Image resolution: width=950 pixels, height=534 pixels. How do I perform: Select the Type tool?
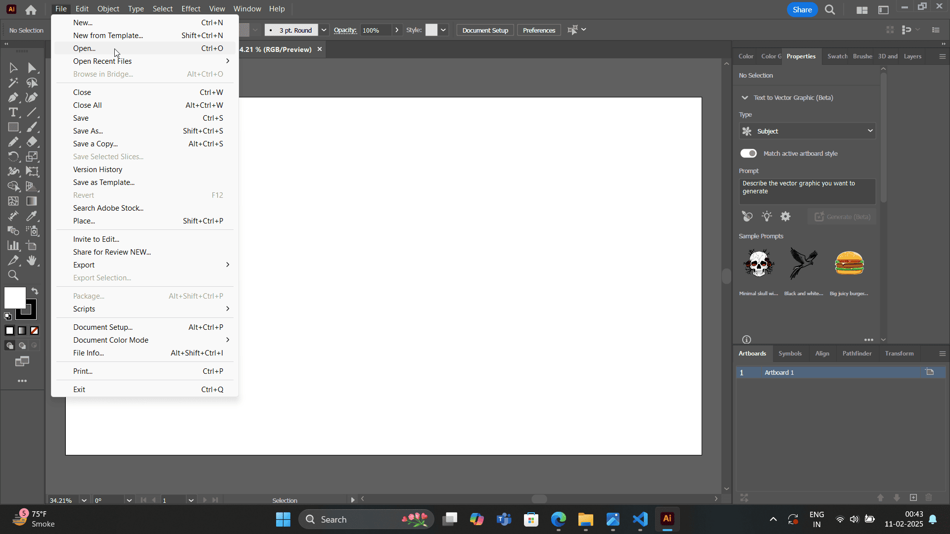(13, 112)
